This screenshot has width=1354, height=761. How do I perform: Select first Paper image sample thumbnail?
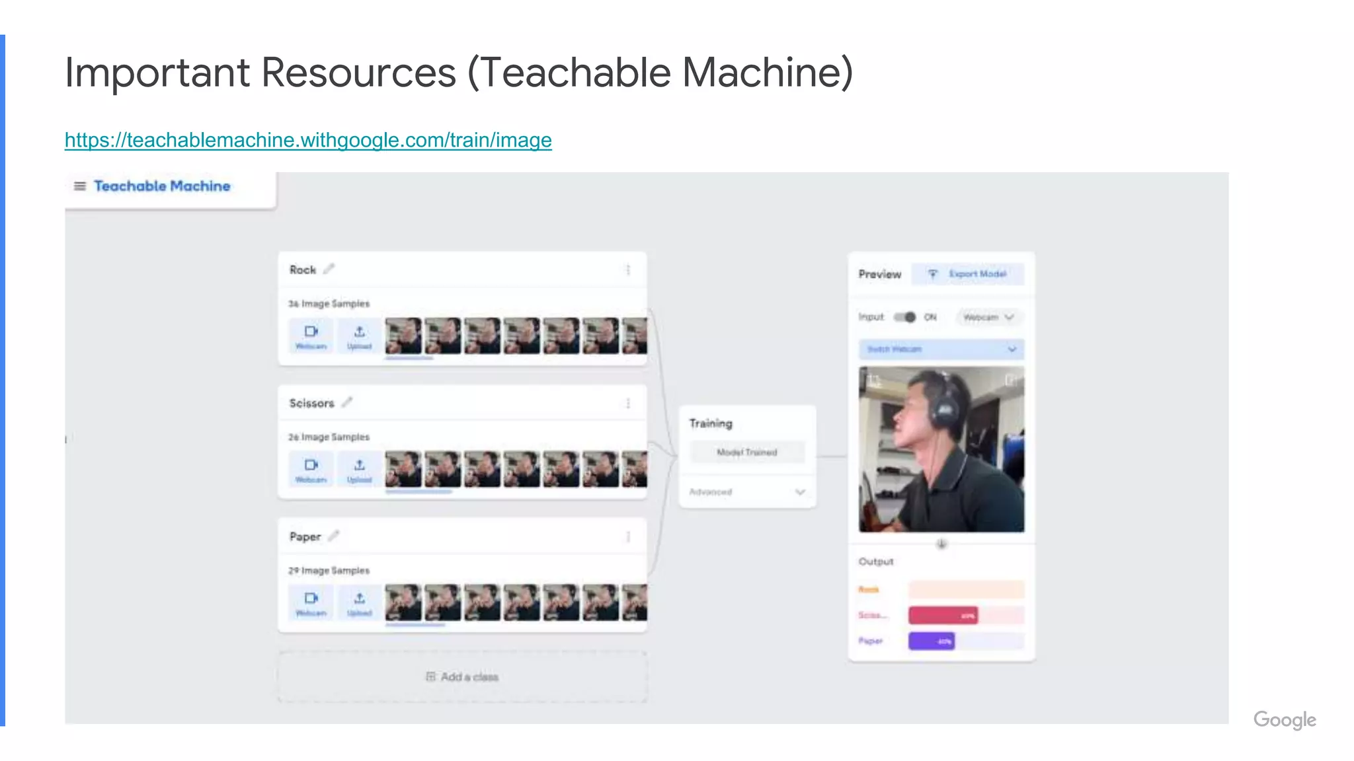[403, 602]
